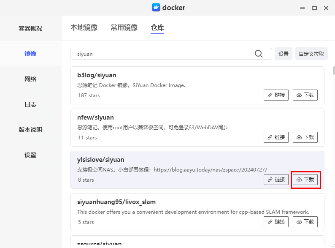
Task: Click the results list vertical scrollbar
Action: click(333, 71)
